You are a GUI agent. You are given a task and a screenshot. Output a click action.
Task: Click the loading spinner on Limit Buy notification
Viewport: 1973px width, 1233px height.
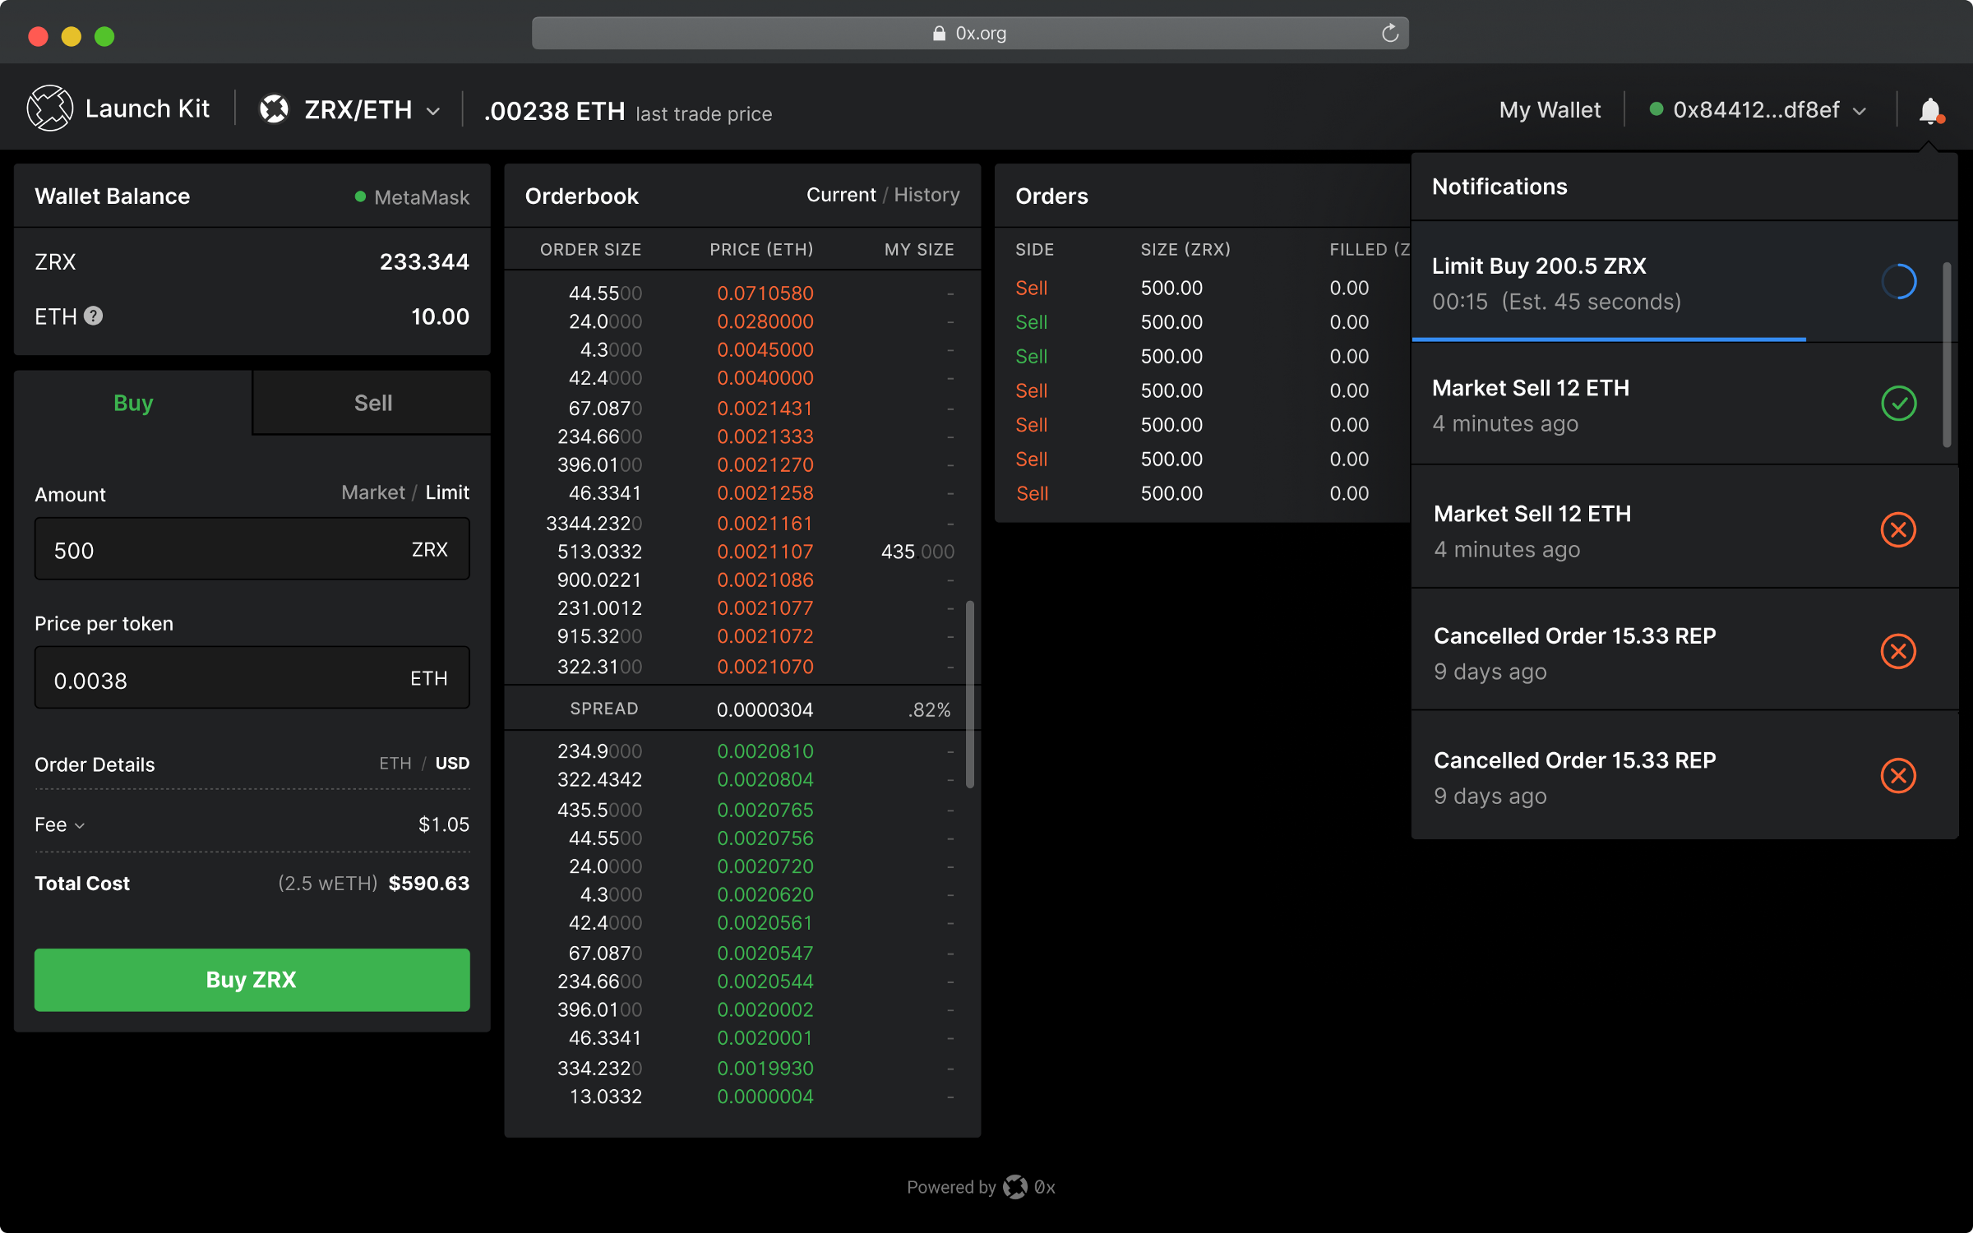click(x=1898, y=282)
